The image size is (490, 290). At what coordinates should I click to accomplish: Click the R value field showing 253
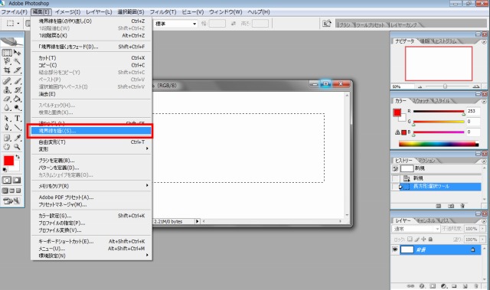click(473, 111)
